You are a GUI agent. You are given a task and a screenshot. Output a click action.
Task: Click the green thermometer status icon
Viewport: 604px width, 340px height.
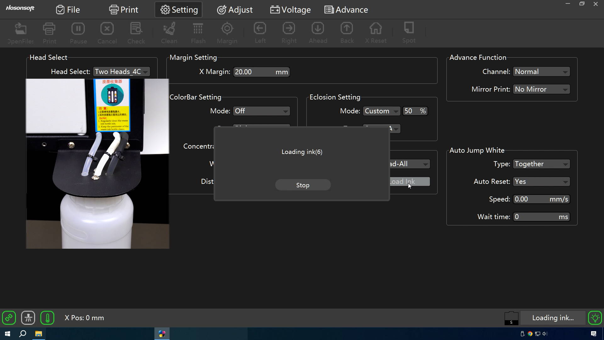47,318
